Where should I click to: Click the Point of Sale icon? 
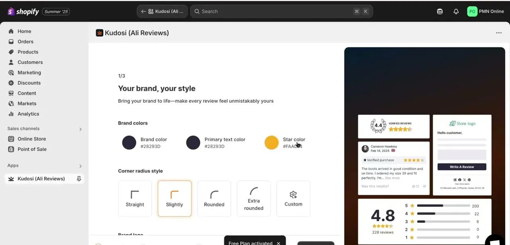tap(11, 149)
